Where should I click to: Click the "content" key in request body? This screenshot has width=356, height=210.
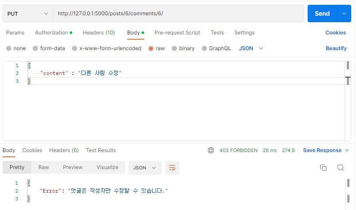tap(54, 73)
